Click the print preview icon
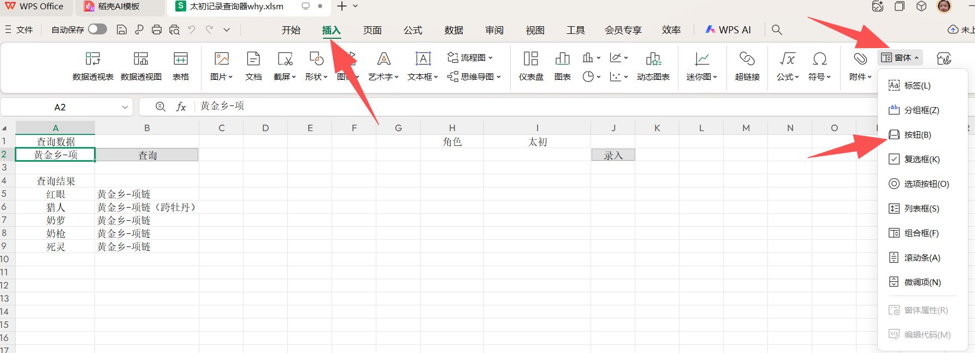 click(174, 30)
